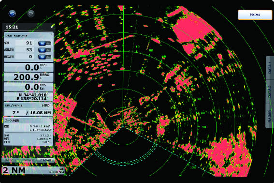Click the SOG 0.0 kn data box
Image resolution: width=274 pixels, height=183 pixels.
29,87
